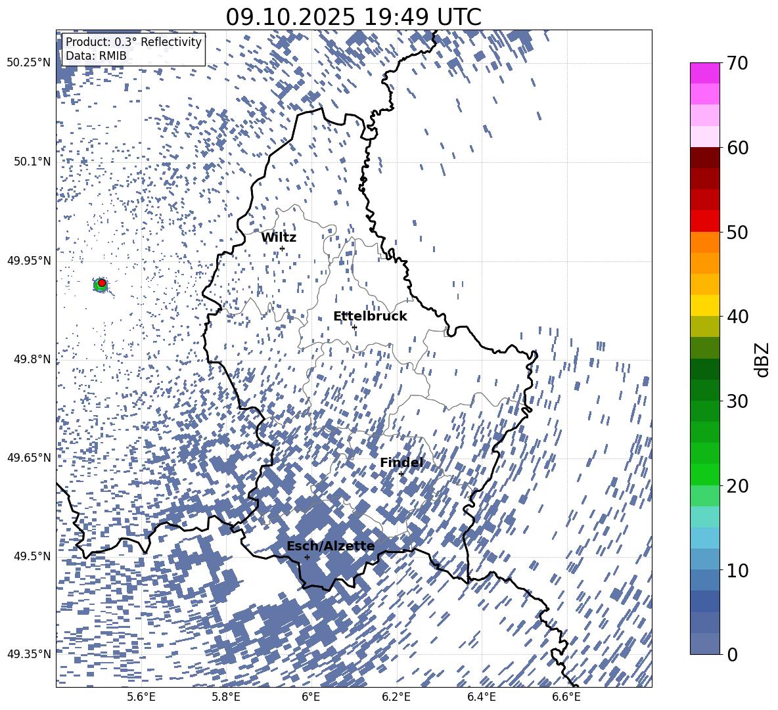The image size is (778, 710).
Task: Click the 6.2°E longitude label
Action: (x=396, y=697)
